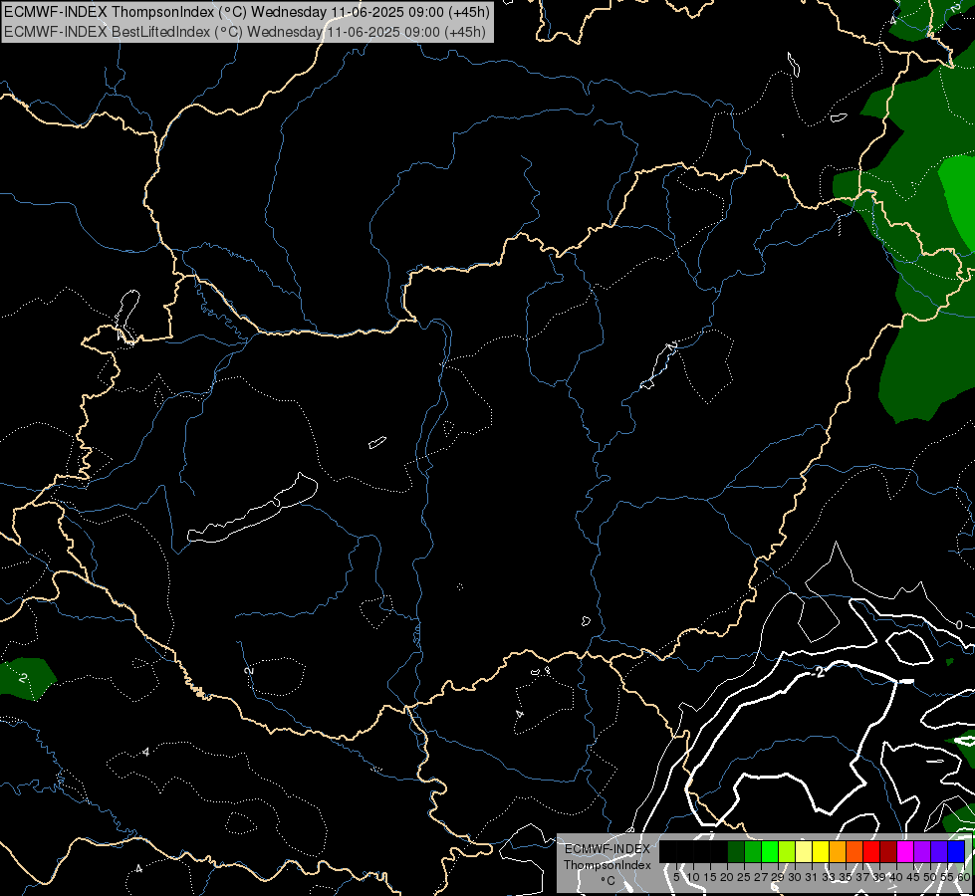Select the dark red 39-40 legend swatch
The width and height of the screenshot is (975, 896).
pos(888,851)
